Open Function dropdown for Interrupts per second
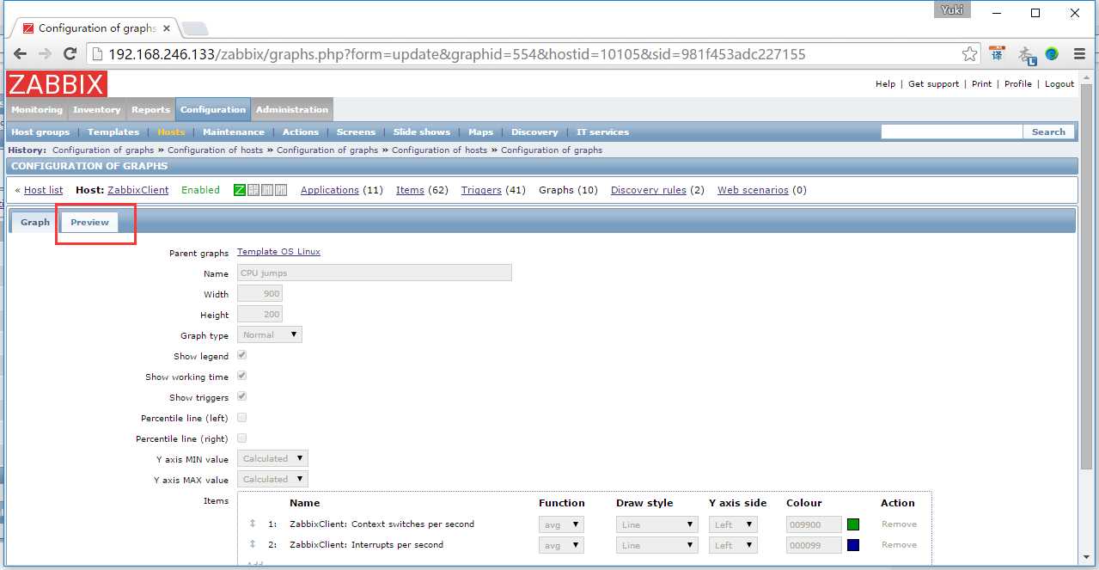Image resolution: width=1099 pixels, height=570 pixels. click(x=561, y=545)
